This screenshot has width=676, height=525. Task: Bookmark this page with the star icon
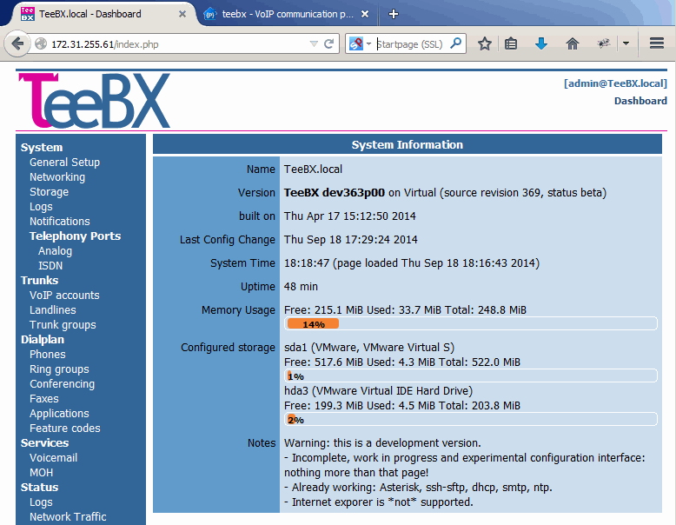(x=485, y=43)
